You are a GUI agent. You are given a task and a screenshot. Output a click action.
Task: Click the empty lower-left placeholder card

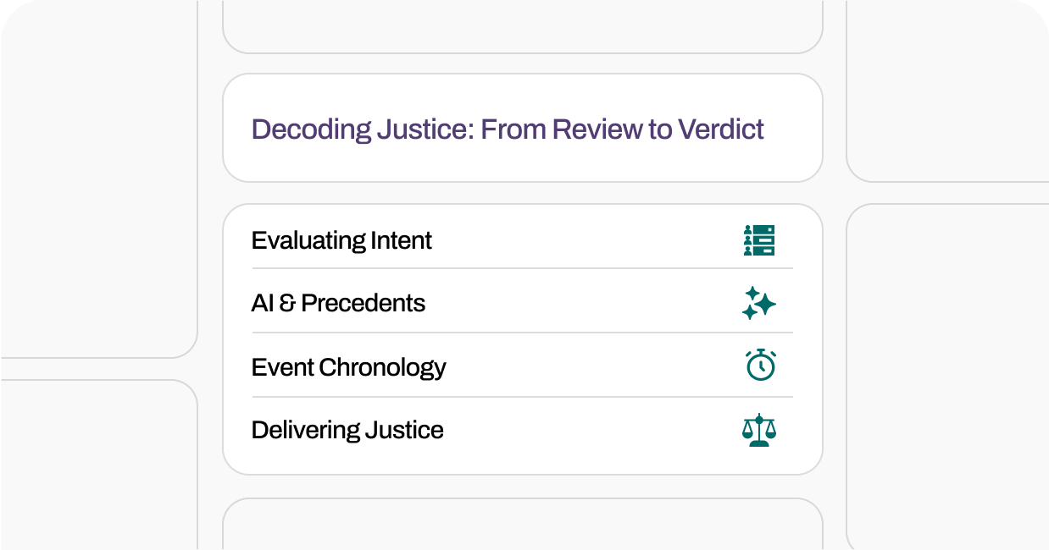click(x=98, y=465)
